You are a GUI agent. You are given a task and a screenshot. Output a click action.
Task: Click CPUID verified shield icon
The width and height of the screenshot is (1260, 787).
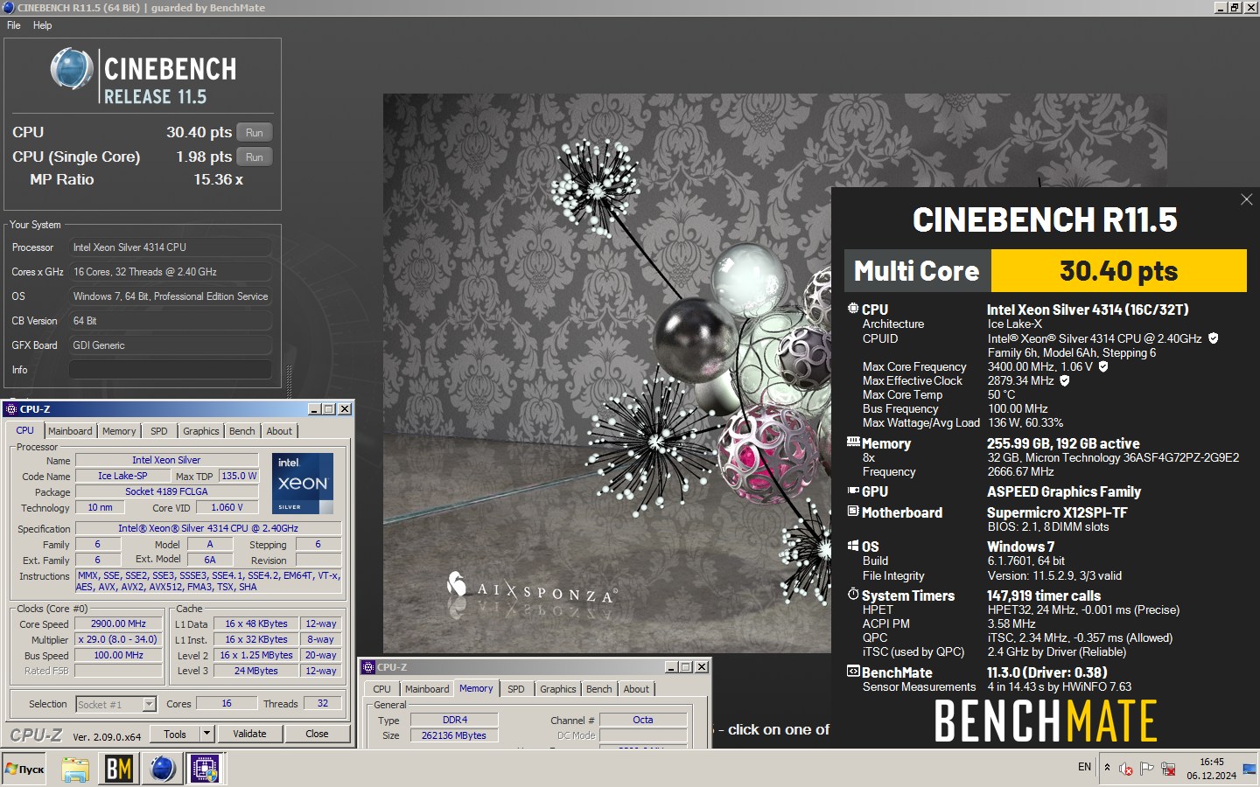click(x=1214, y=338)
